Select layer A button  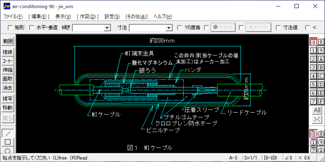[321, 59]
